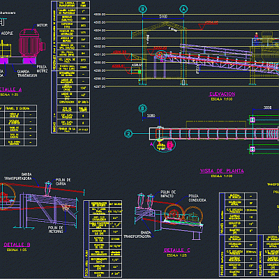Select grid bubble 2 in plan view
This screenshot has width=279, height=279.
(128, 134)
